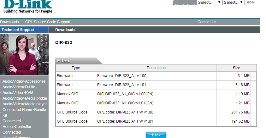Screen dimensions: 266x138
Task: Open QIG:DIR-823_A1_QIG:v1.00(CN) file
Action: click(125, 94)
